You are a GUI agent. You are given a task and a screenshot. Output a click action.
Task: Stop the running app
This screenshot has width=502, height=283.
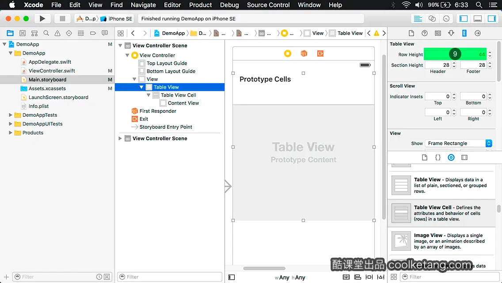tap(62, 19)
